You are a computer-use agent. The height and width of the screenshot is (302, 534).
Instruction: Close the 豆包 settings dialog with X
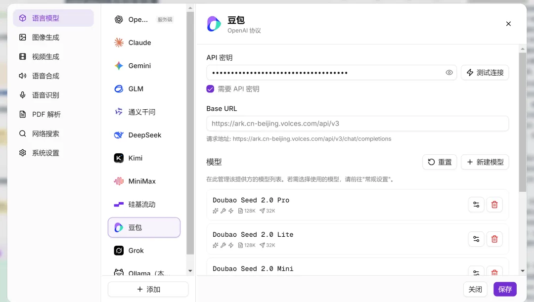pyautogui.click(x=508, y=24)
